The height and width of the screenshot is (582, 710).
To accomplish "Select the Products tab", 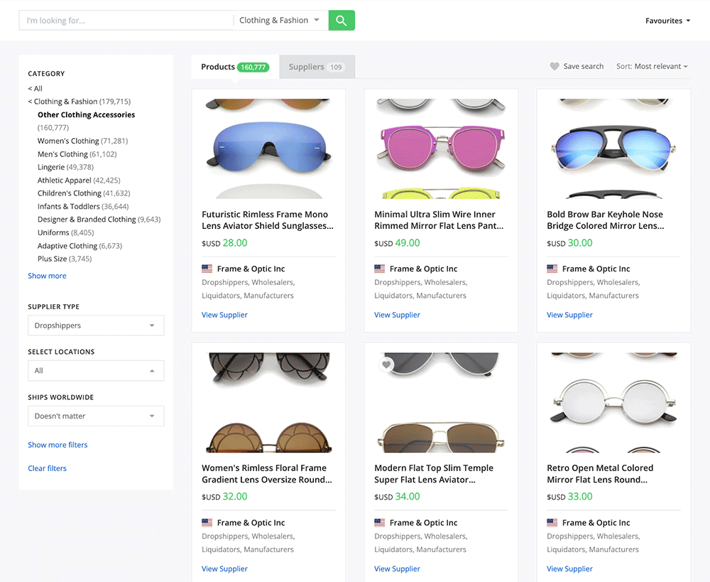I will 233,67.
